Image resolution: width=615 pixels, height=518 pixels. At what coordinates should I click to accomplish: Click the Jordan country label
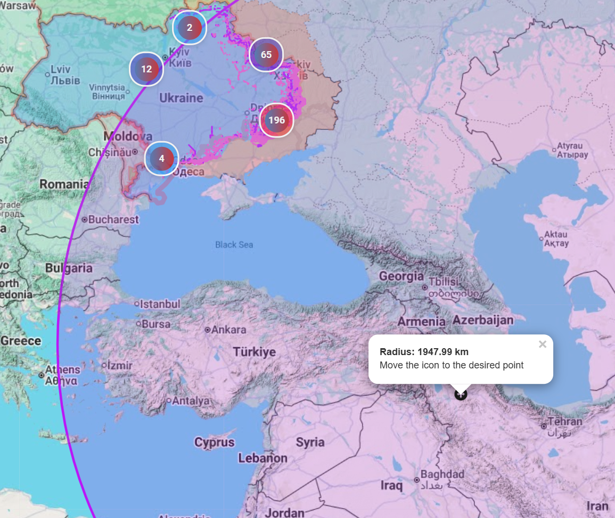pyautogui.click(x=285, y=513)
